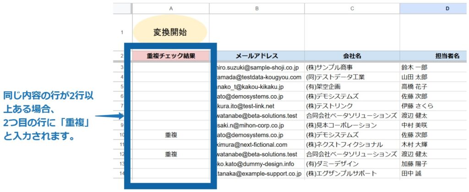Select the 担当者名 header cell
Image resolution: width=469 pixels, height=192 pixels.
click(x=434, y=56)
